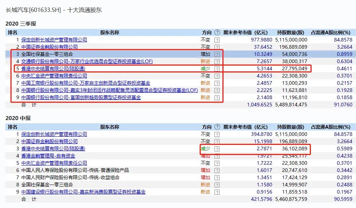
Task: Open 中国工商银行-万家自主创新混合型基金 link
Action: [x=86, y=83]
